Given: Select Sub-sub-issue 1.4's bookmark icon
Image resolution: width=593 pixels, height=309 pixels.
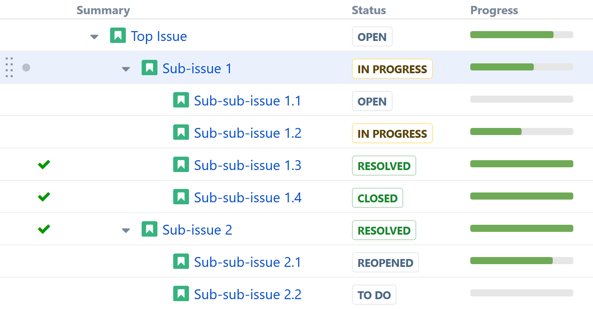Looking at the screenshot, I should [x=181, y=196].
